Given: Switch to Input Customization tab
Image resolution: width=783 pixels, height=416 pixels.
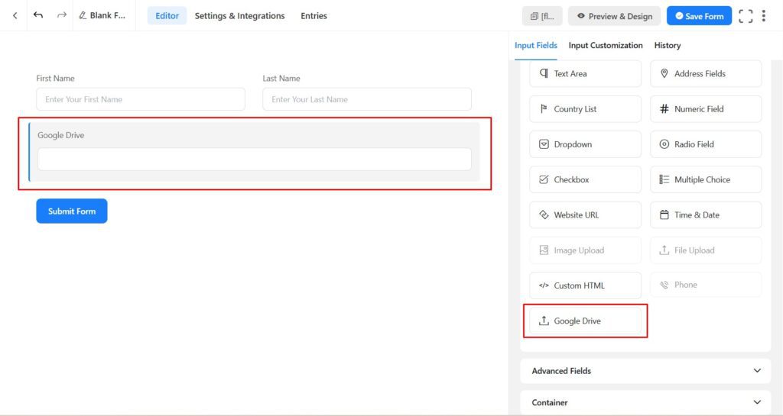Looking at the screenshot, I should (x=606, y=45).
